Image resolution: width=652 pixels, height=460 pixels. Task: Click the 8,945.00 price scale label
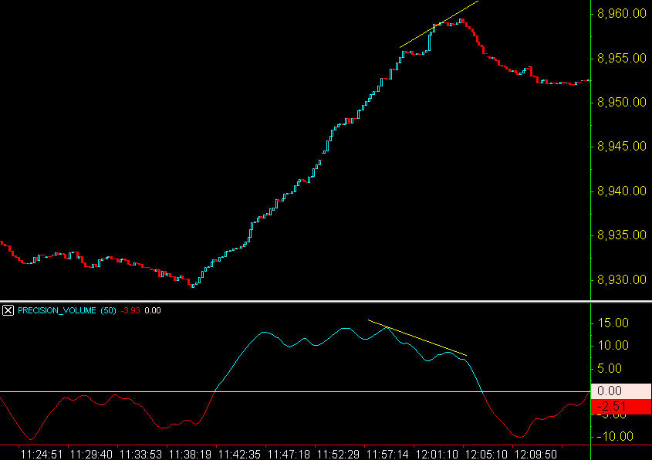point(620,145)
